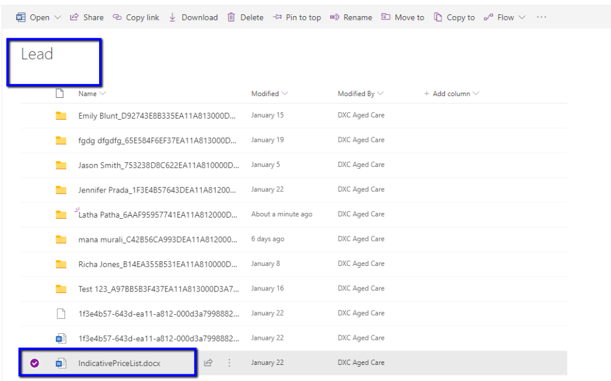
Task: Click the Share icon in the toolbar
Action: (x=75, y=17)
